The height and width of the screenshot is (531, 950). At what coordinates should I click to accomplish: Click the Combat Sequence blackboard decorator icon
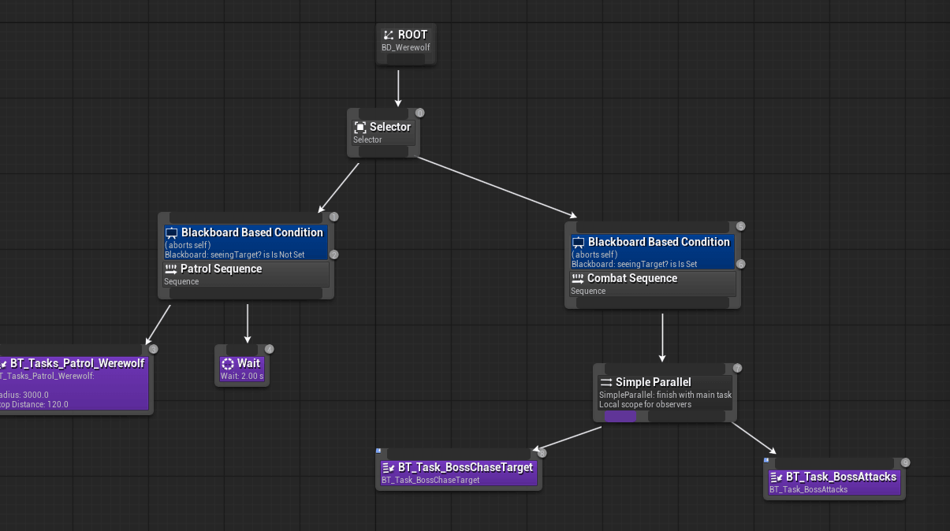pos(578,243)
